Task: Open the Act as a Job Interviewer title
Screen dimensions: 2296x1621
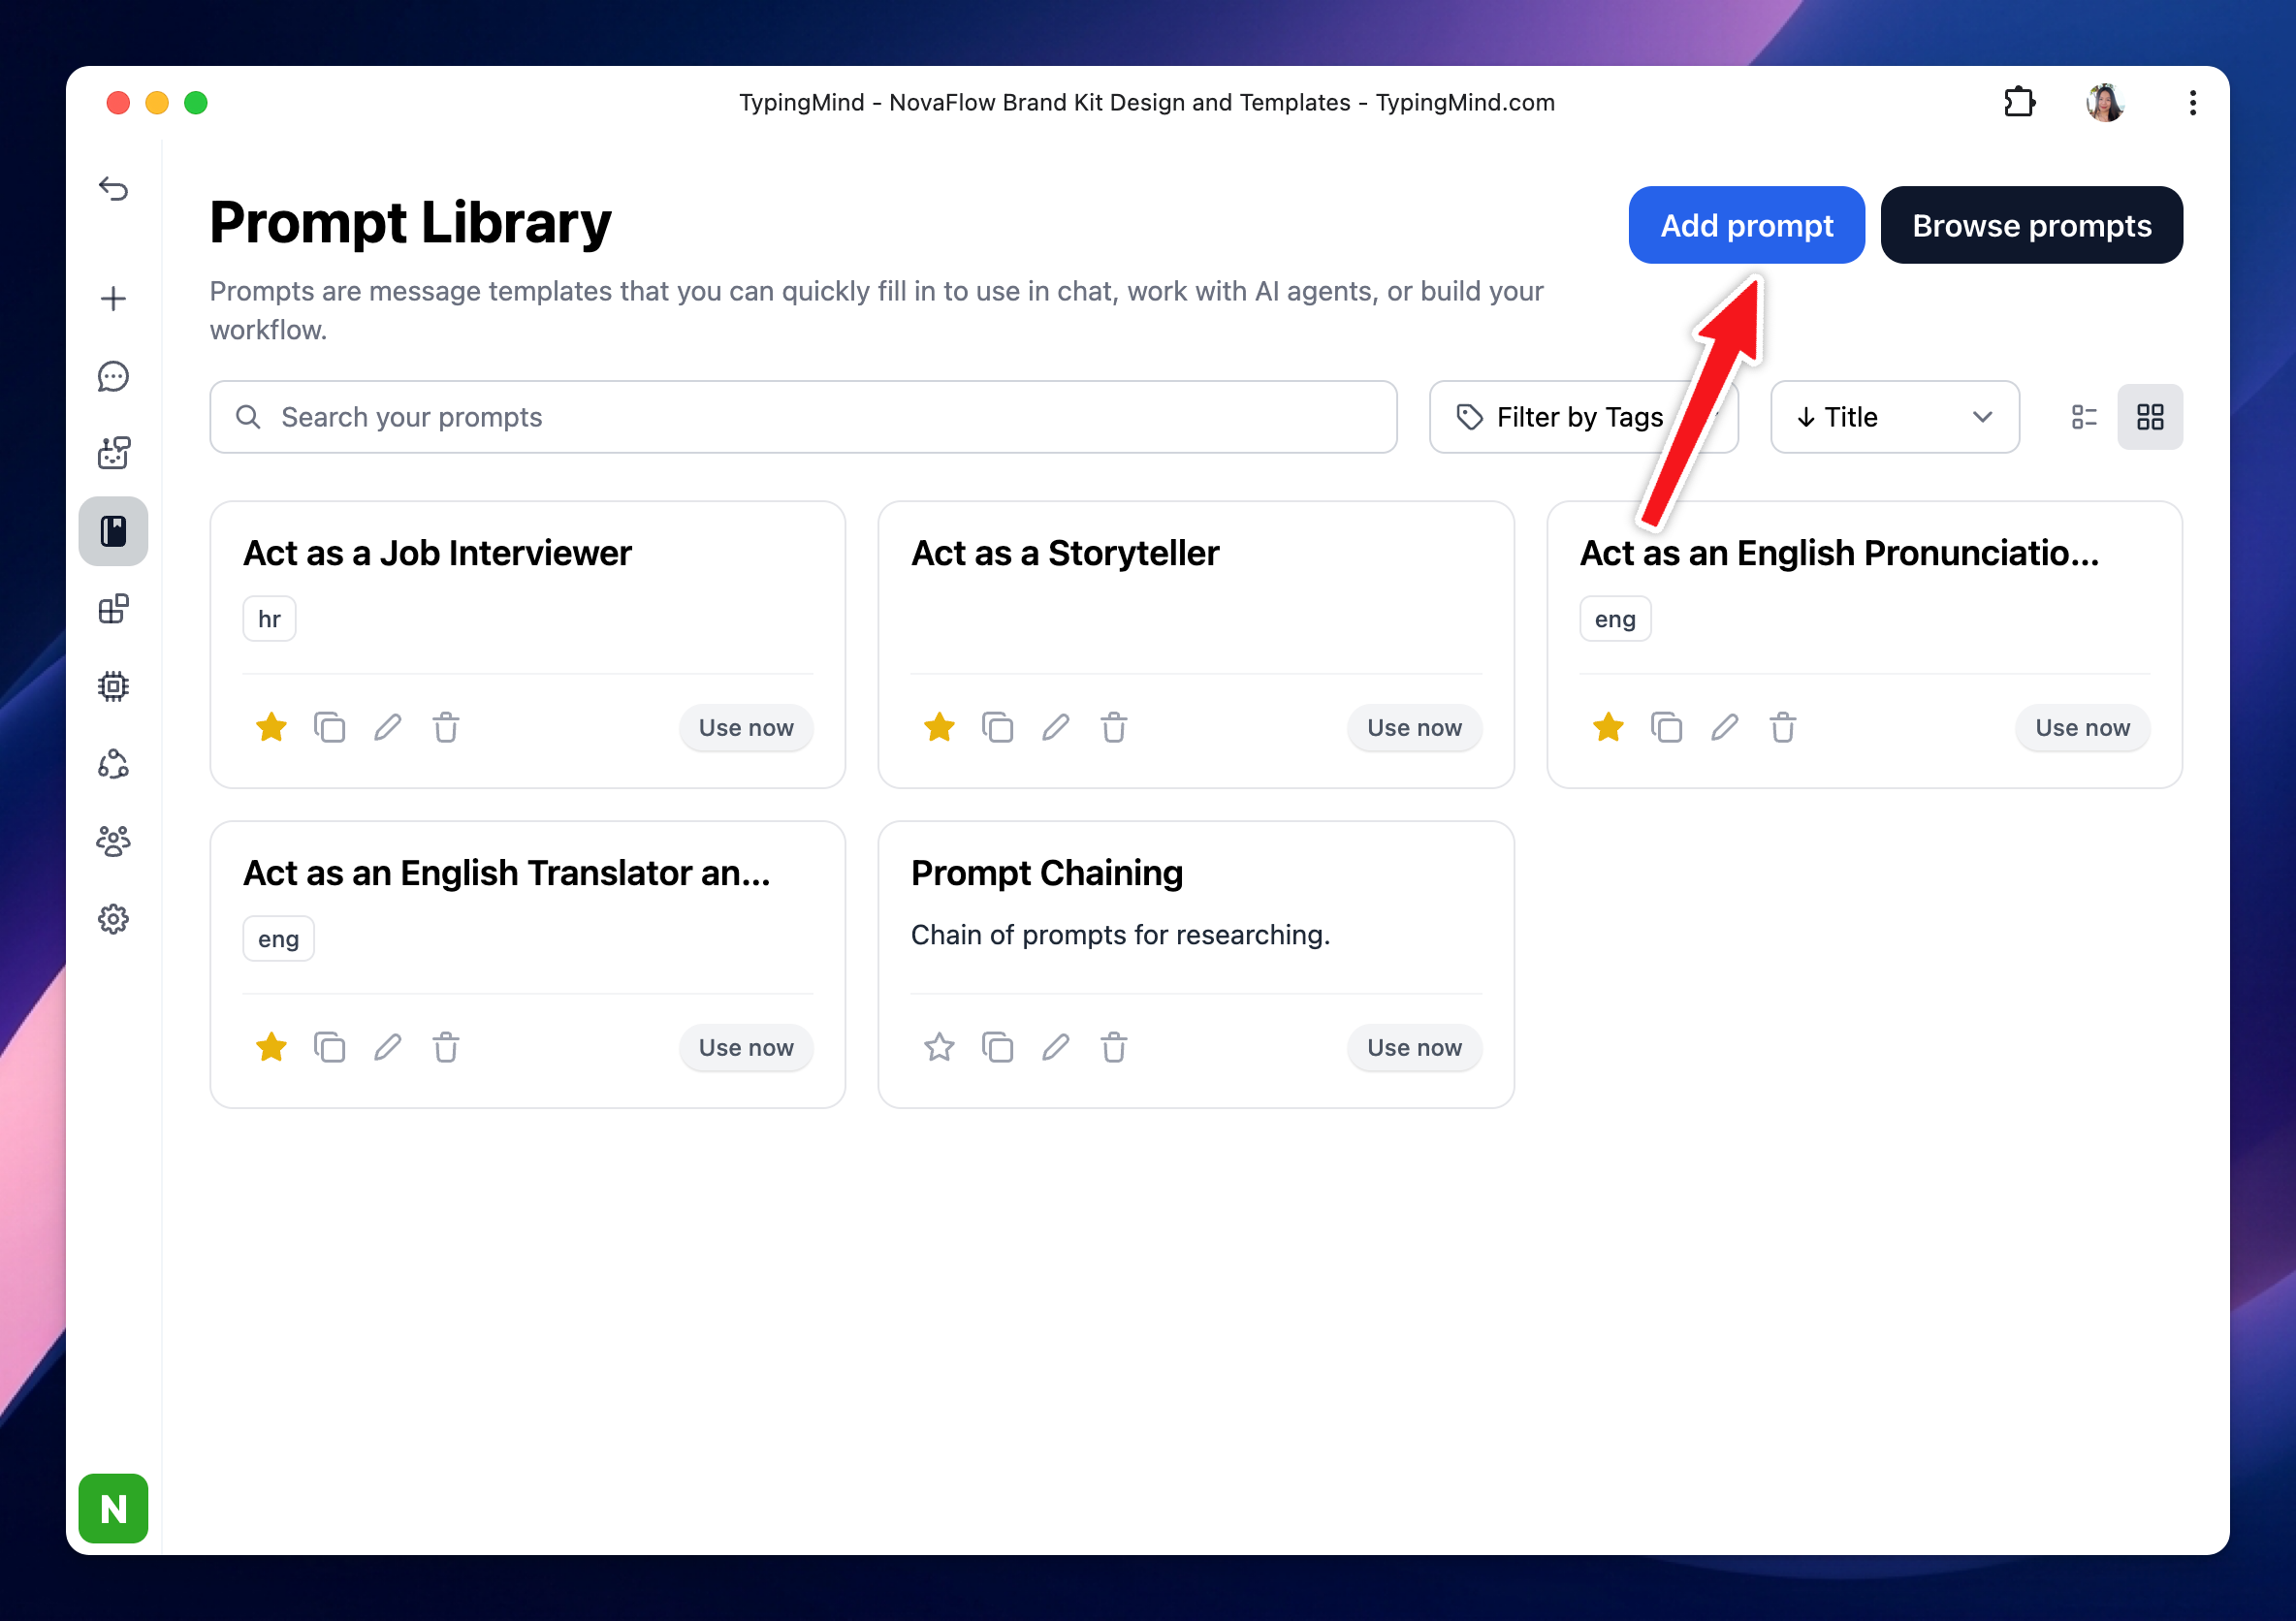Action: [x=437, y=553]
